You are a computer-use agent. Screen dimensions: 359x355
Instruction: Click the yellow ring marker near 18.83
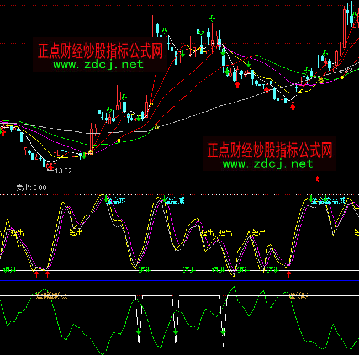(321, 80)
